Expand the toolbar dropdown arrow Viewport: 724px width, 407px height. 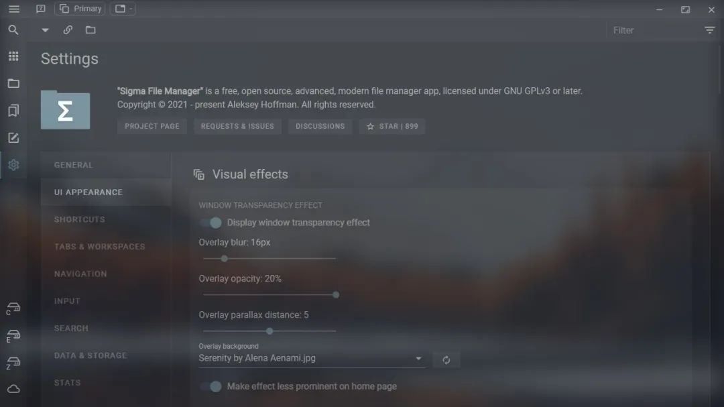45,30
